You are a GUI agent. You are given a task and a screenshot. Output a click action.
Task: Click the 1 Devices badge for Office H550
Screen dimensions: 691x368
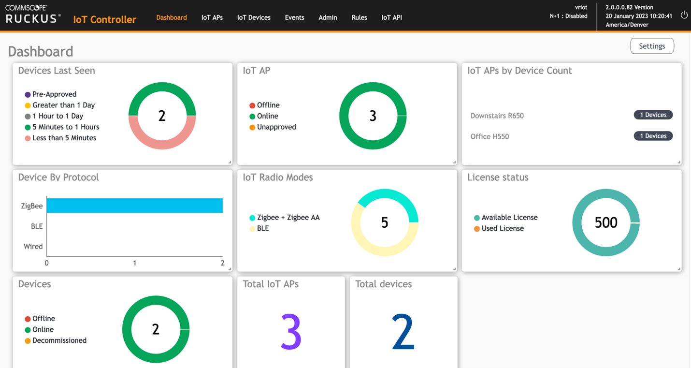(653, 136)
